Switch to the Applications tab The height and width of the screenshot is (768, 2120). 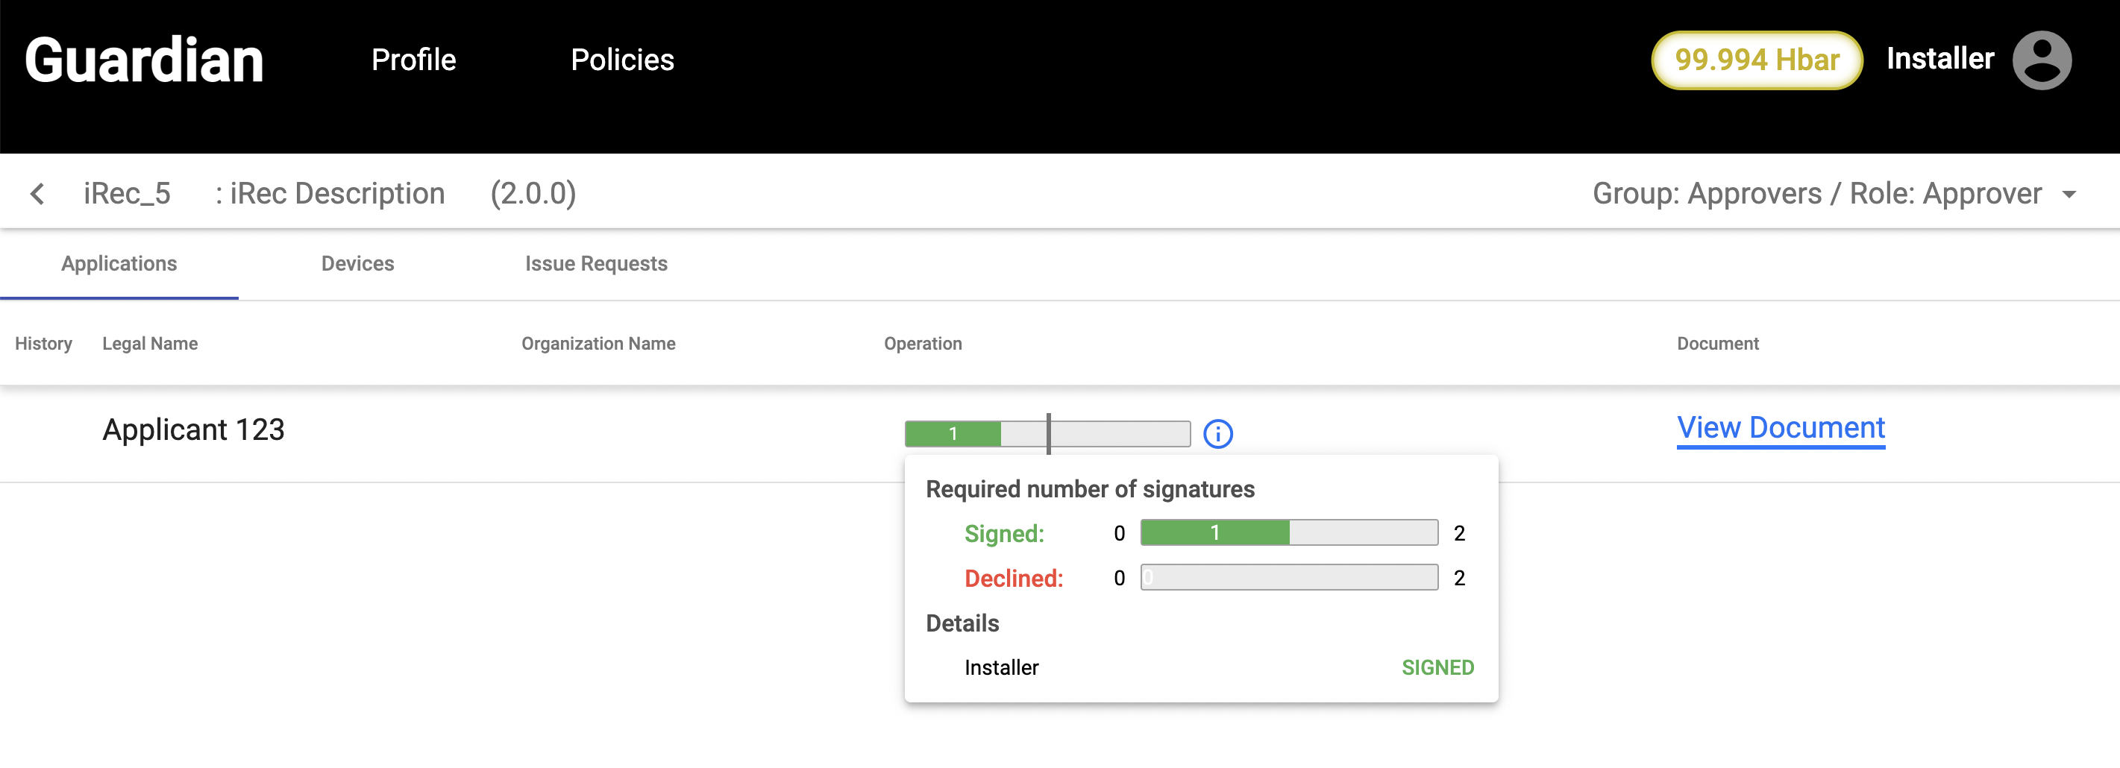pos(119,264)
